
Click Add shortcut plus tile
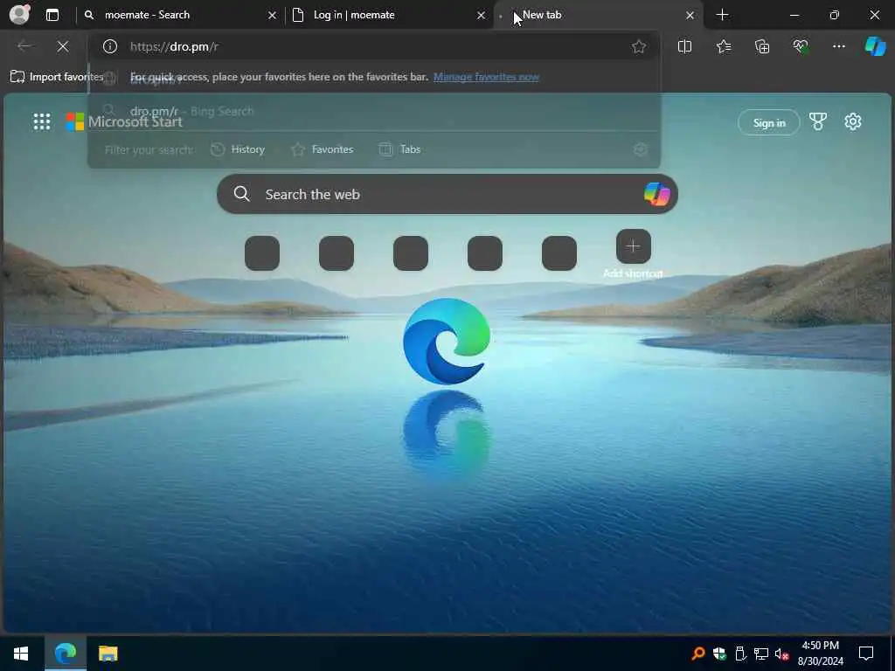[633, 246]
